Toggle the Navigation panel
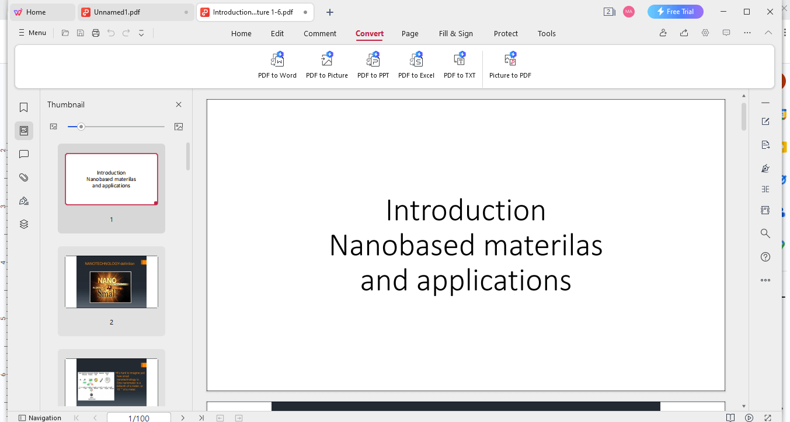The height and width of the screenshot is (422, 790). (40, 417)
